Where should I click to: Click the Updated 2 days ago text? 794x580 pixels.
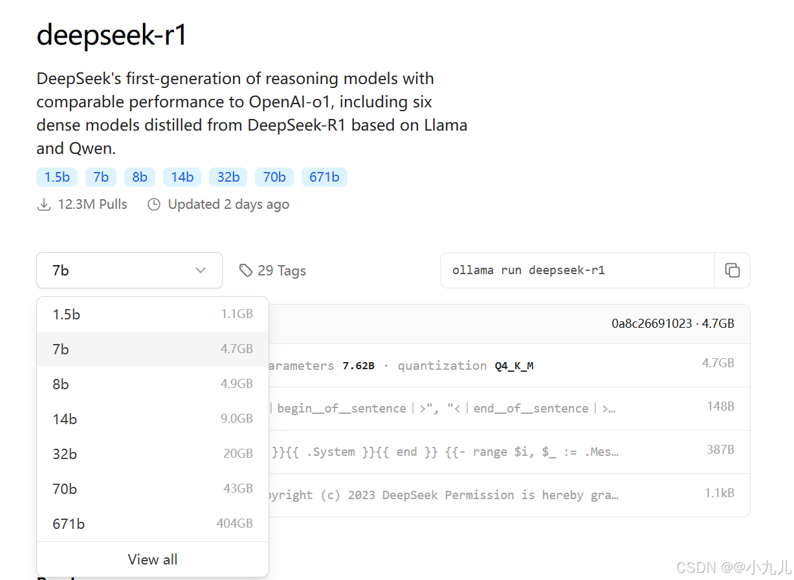[228, 205]
